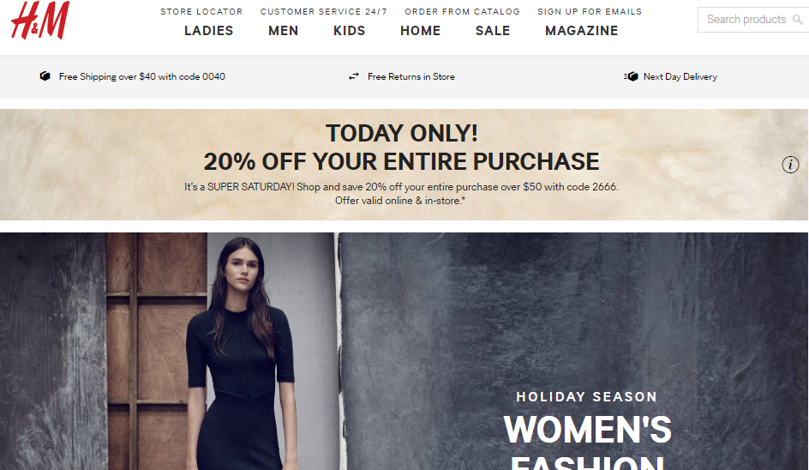
Task: Open the MEN menu
Action: (x=284, y=31)
